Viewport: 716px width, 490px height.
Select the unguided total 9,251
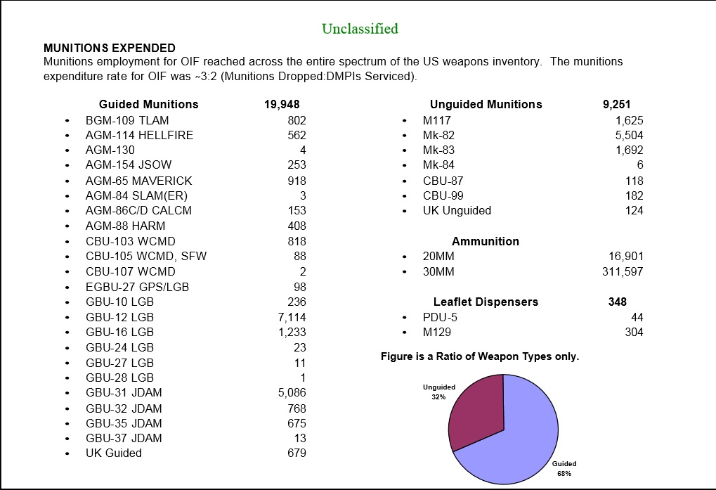tap(616, 104)
